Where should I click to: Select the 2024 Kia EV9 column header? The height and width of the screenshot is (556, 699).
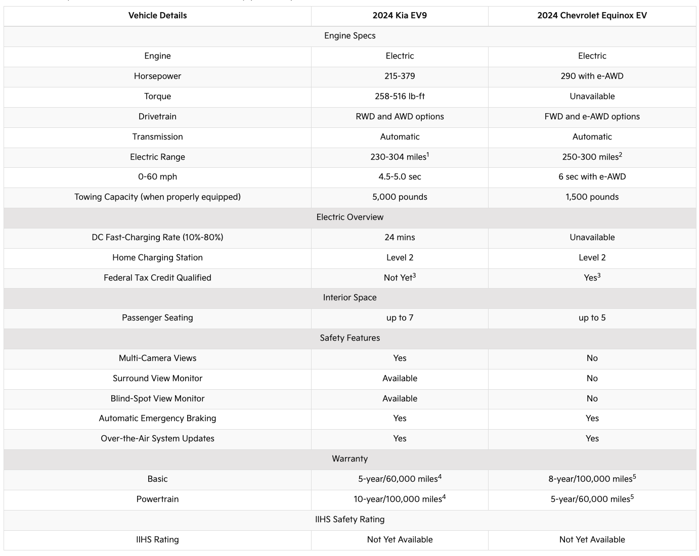click(400, 15)
